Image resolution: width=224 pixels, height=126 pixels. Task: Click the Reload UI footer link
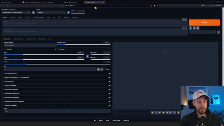pyautogui.click(x=126, y=120)
